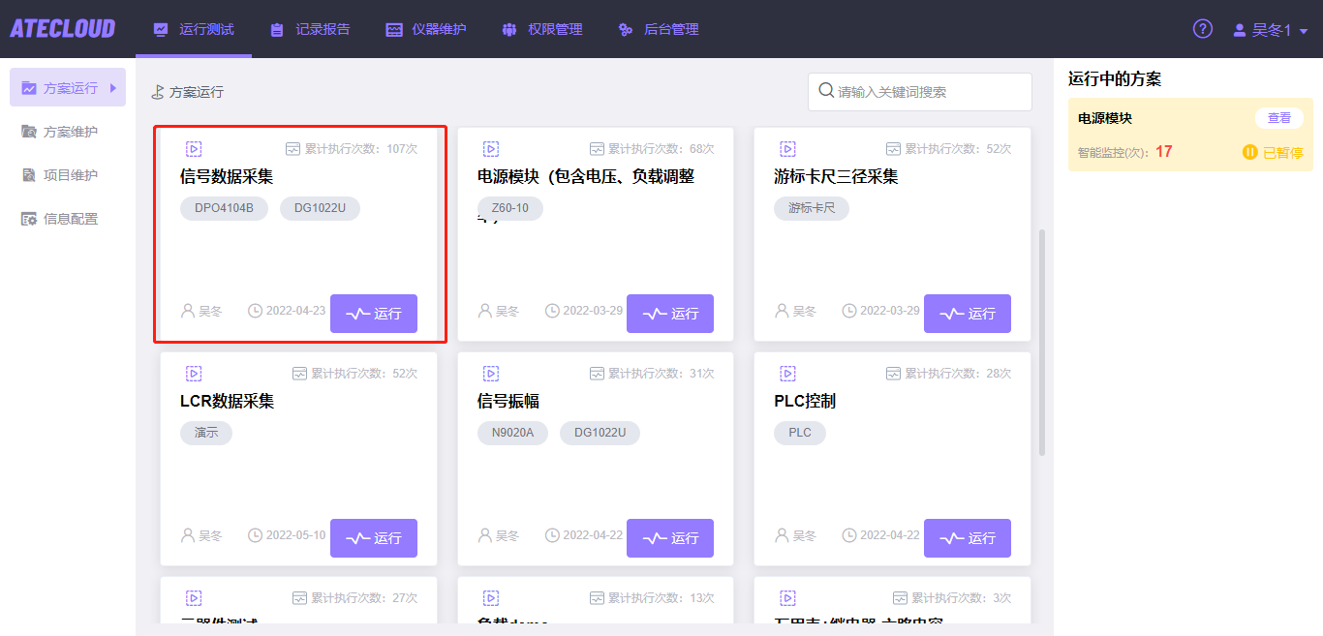
Task: Select the 方案运行 sidebar icon
Action: click(31, 87)
